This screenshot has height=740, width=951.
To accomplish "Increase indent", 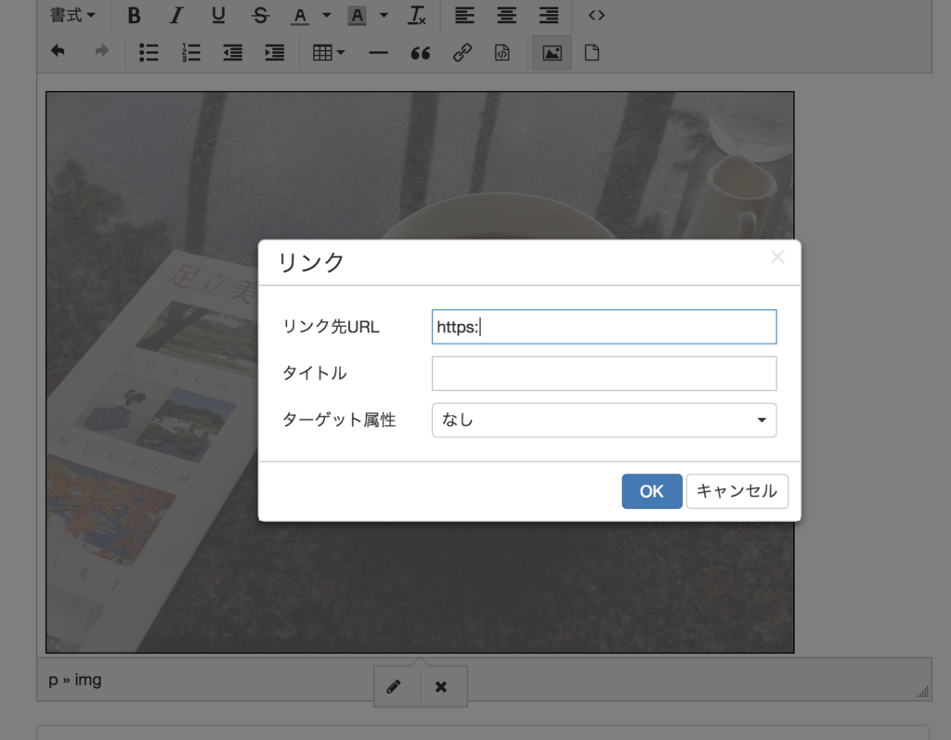I will tap(275, 53).
